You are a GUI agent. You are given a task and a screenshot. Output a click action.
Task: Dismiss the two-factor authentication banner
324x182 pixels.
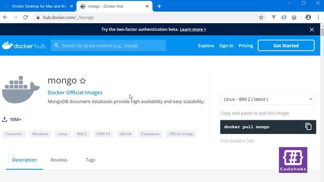point(312,29)
